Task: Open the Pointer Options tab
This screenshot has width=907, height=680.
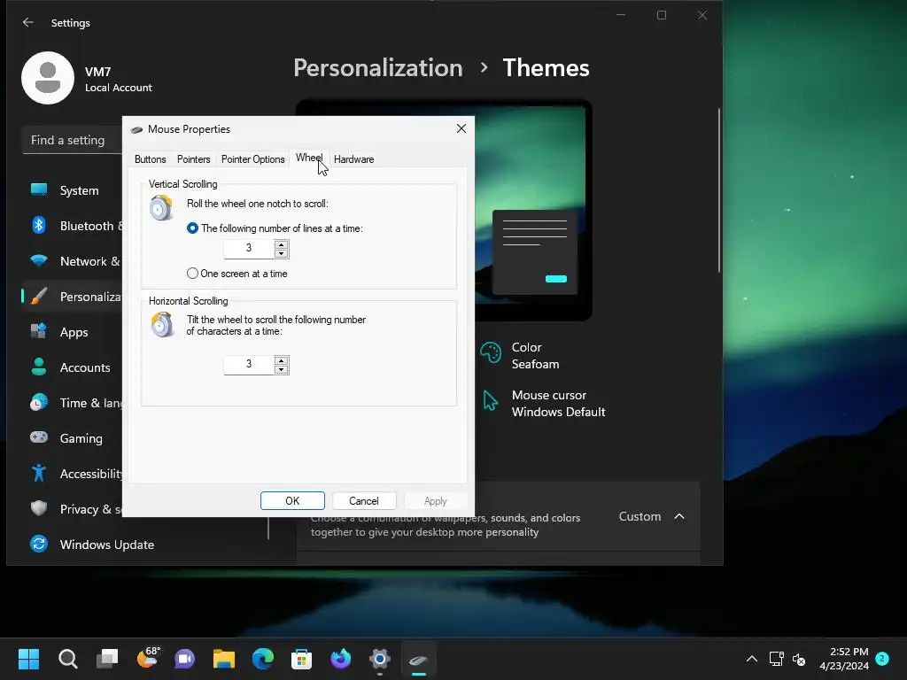Action: tap(252, 159)
